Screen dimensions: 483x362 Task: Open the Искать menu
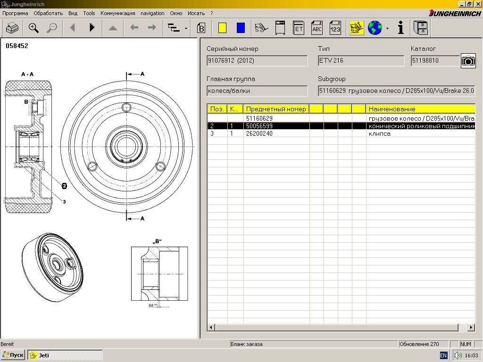196,13
